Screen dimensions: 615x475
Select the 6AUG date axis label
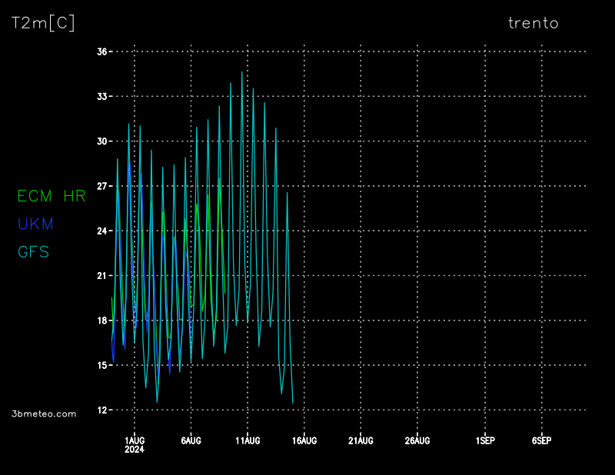(191, 440)
